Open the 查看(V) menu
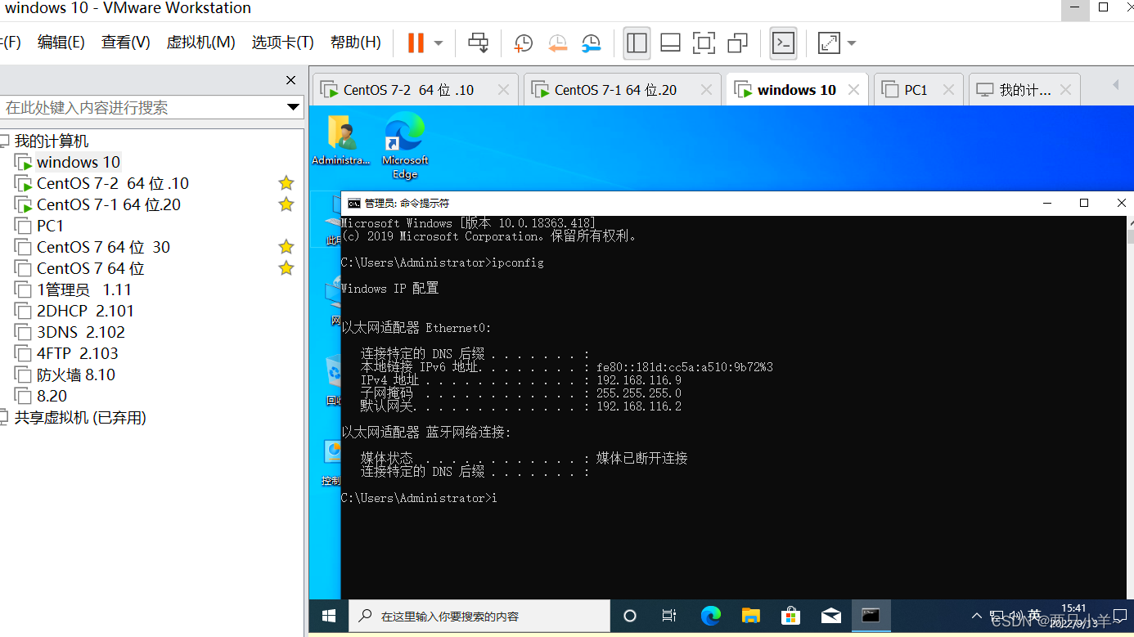Screen dimensions: 1134x637 125,43
